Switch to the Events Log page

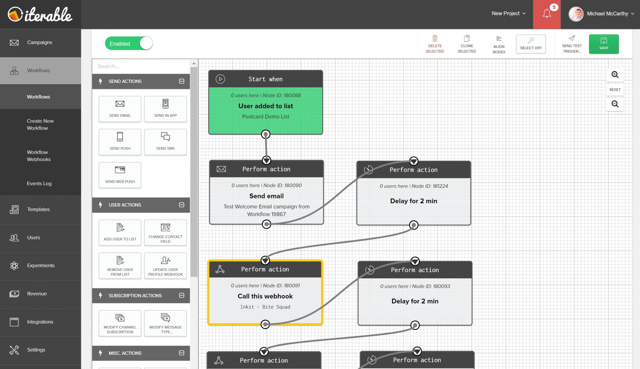click(39, 183)
